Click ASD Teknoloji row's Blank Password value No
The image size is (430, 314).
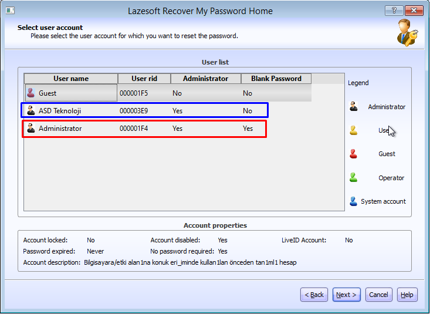[x=248, y=111]
